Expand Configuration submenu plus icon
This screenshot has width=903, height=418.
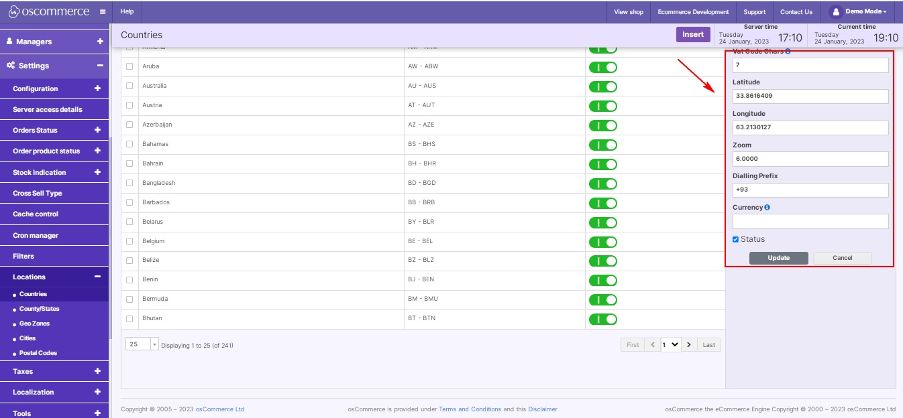(x=97, y=88)
